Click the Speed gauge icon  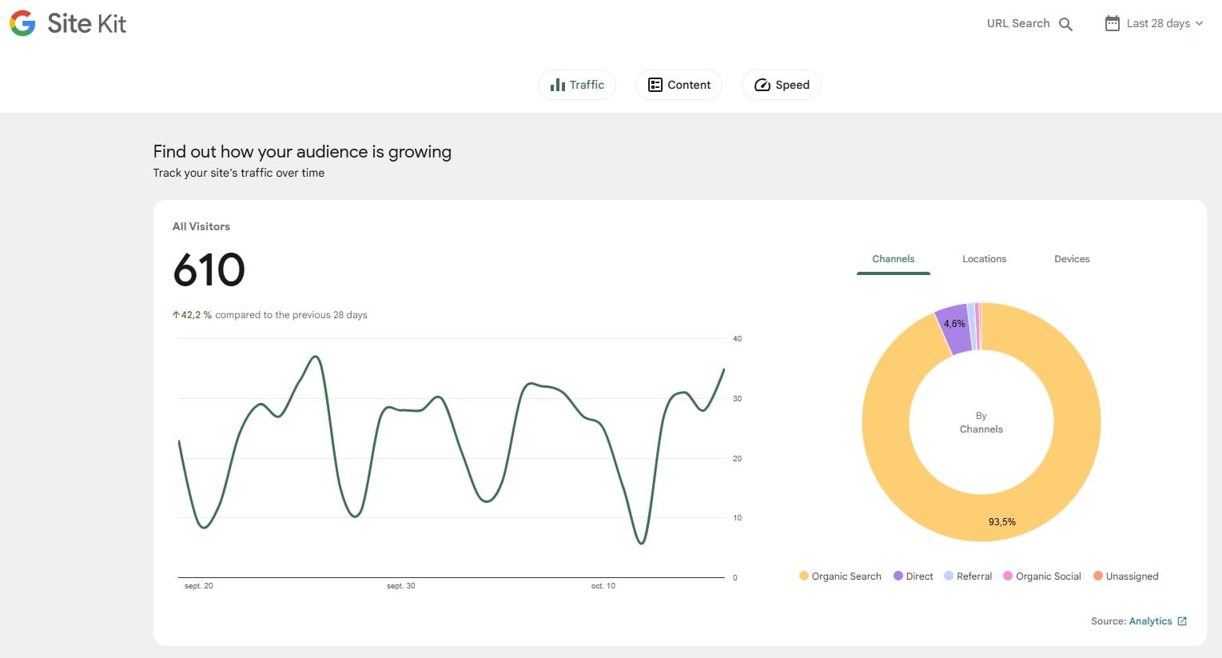pos(762,85)
